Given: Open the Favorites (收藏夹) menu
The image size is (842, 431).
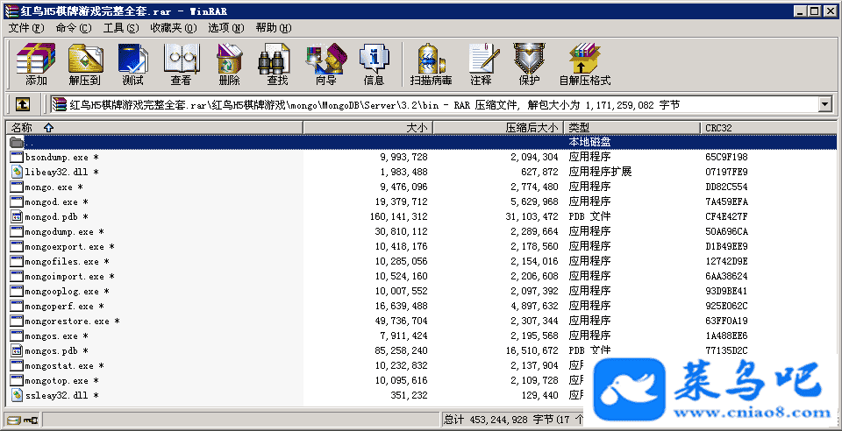Looking at the screenshot, I should click(x=174, y=28).
